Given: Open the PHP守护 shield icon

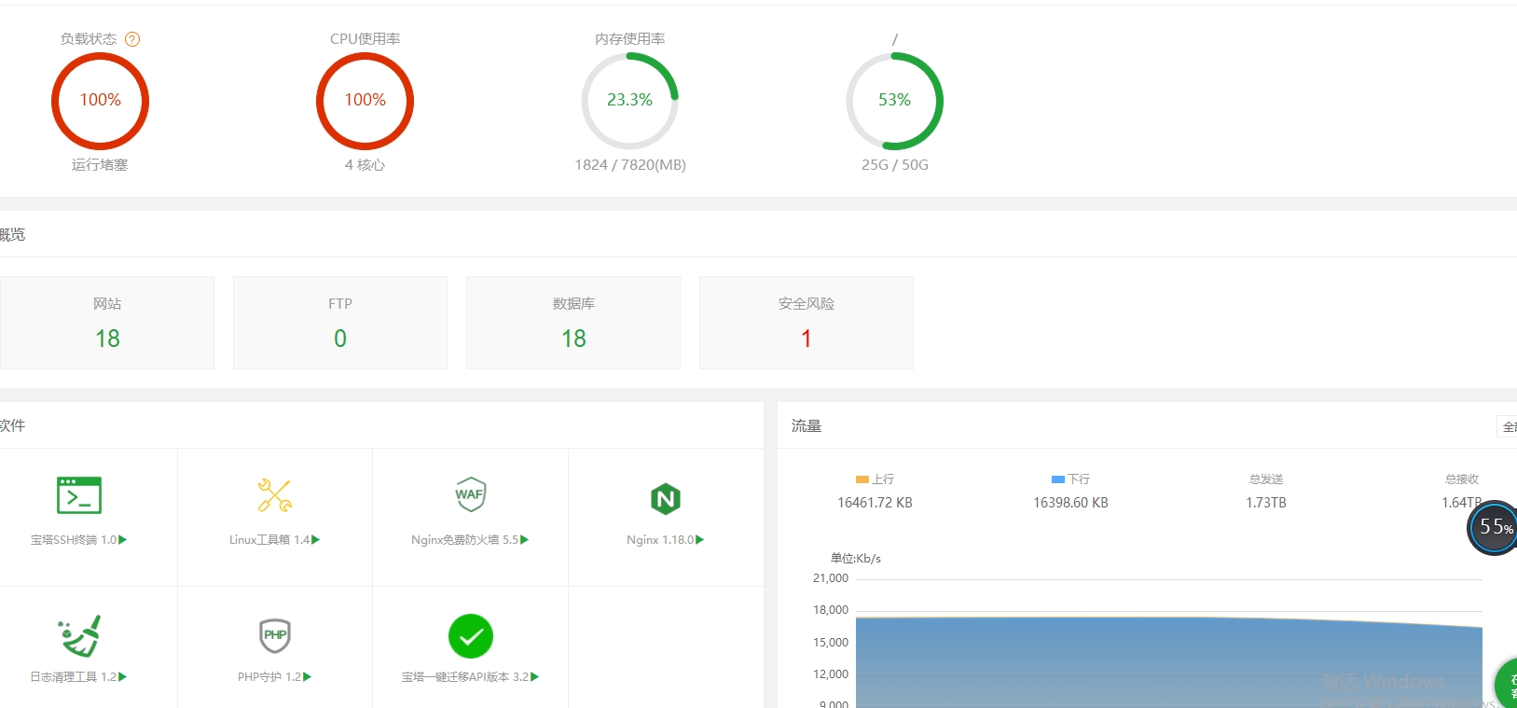Looking at the screenshot, I should tap(275, 635).
